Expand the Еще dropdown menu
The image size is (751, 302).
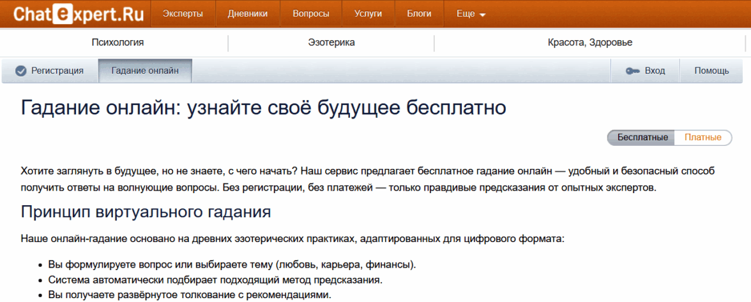pyautogui.click(x=471, y=13)
